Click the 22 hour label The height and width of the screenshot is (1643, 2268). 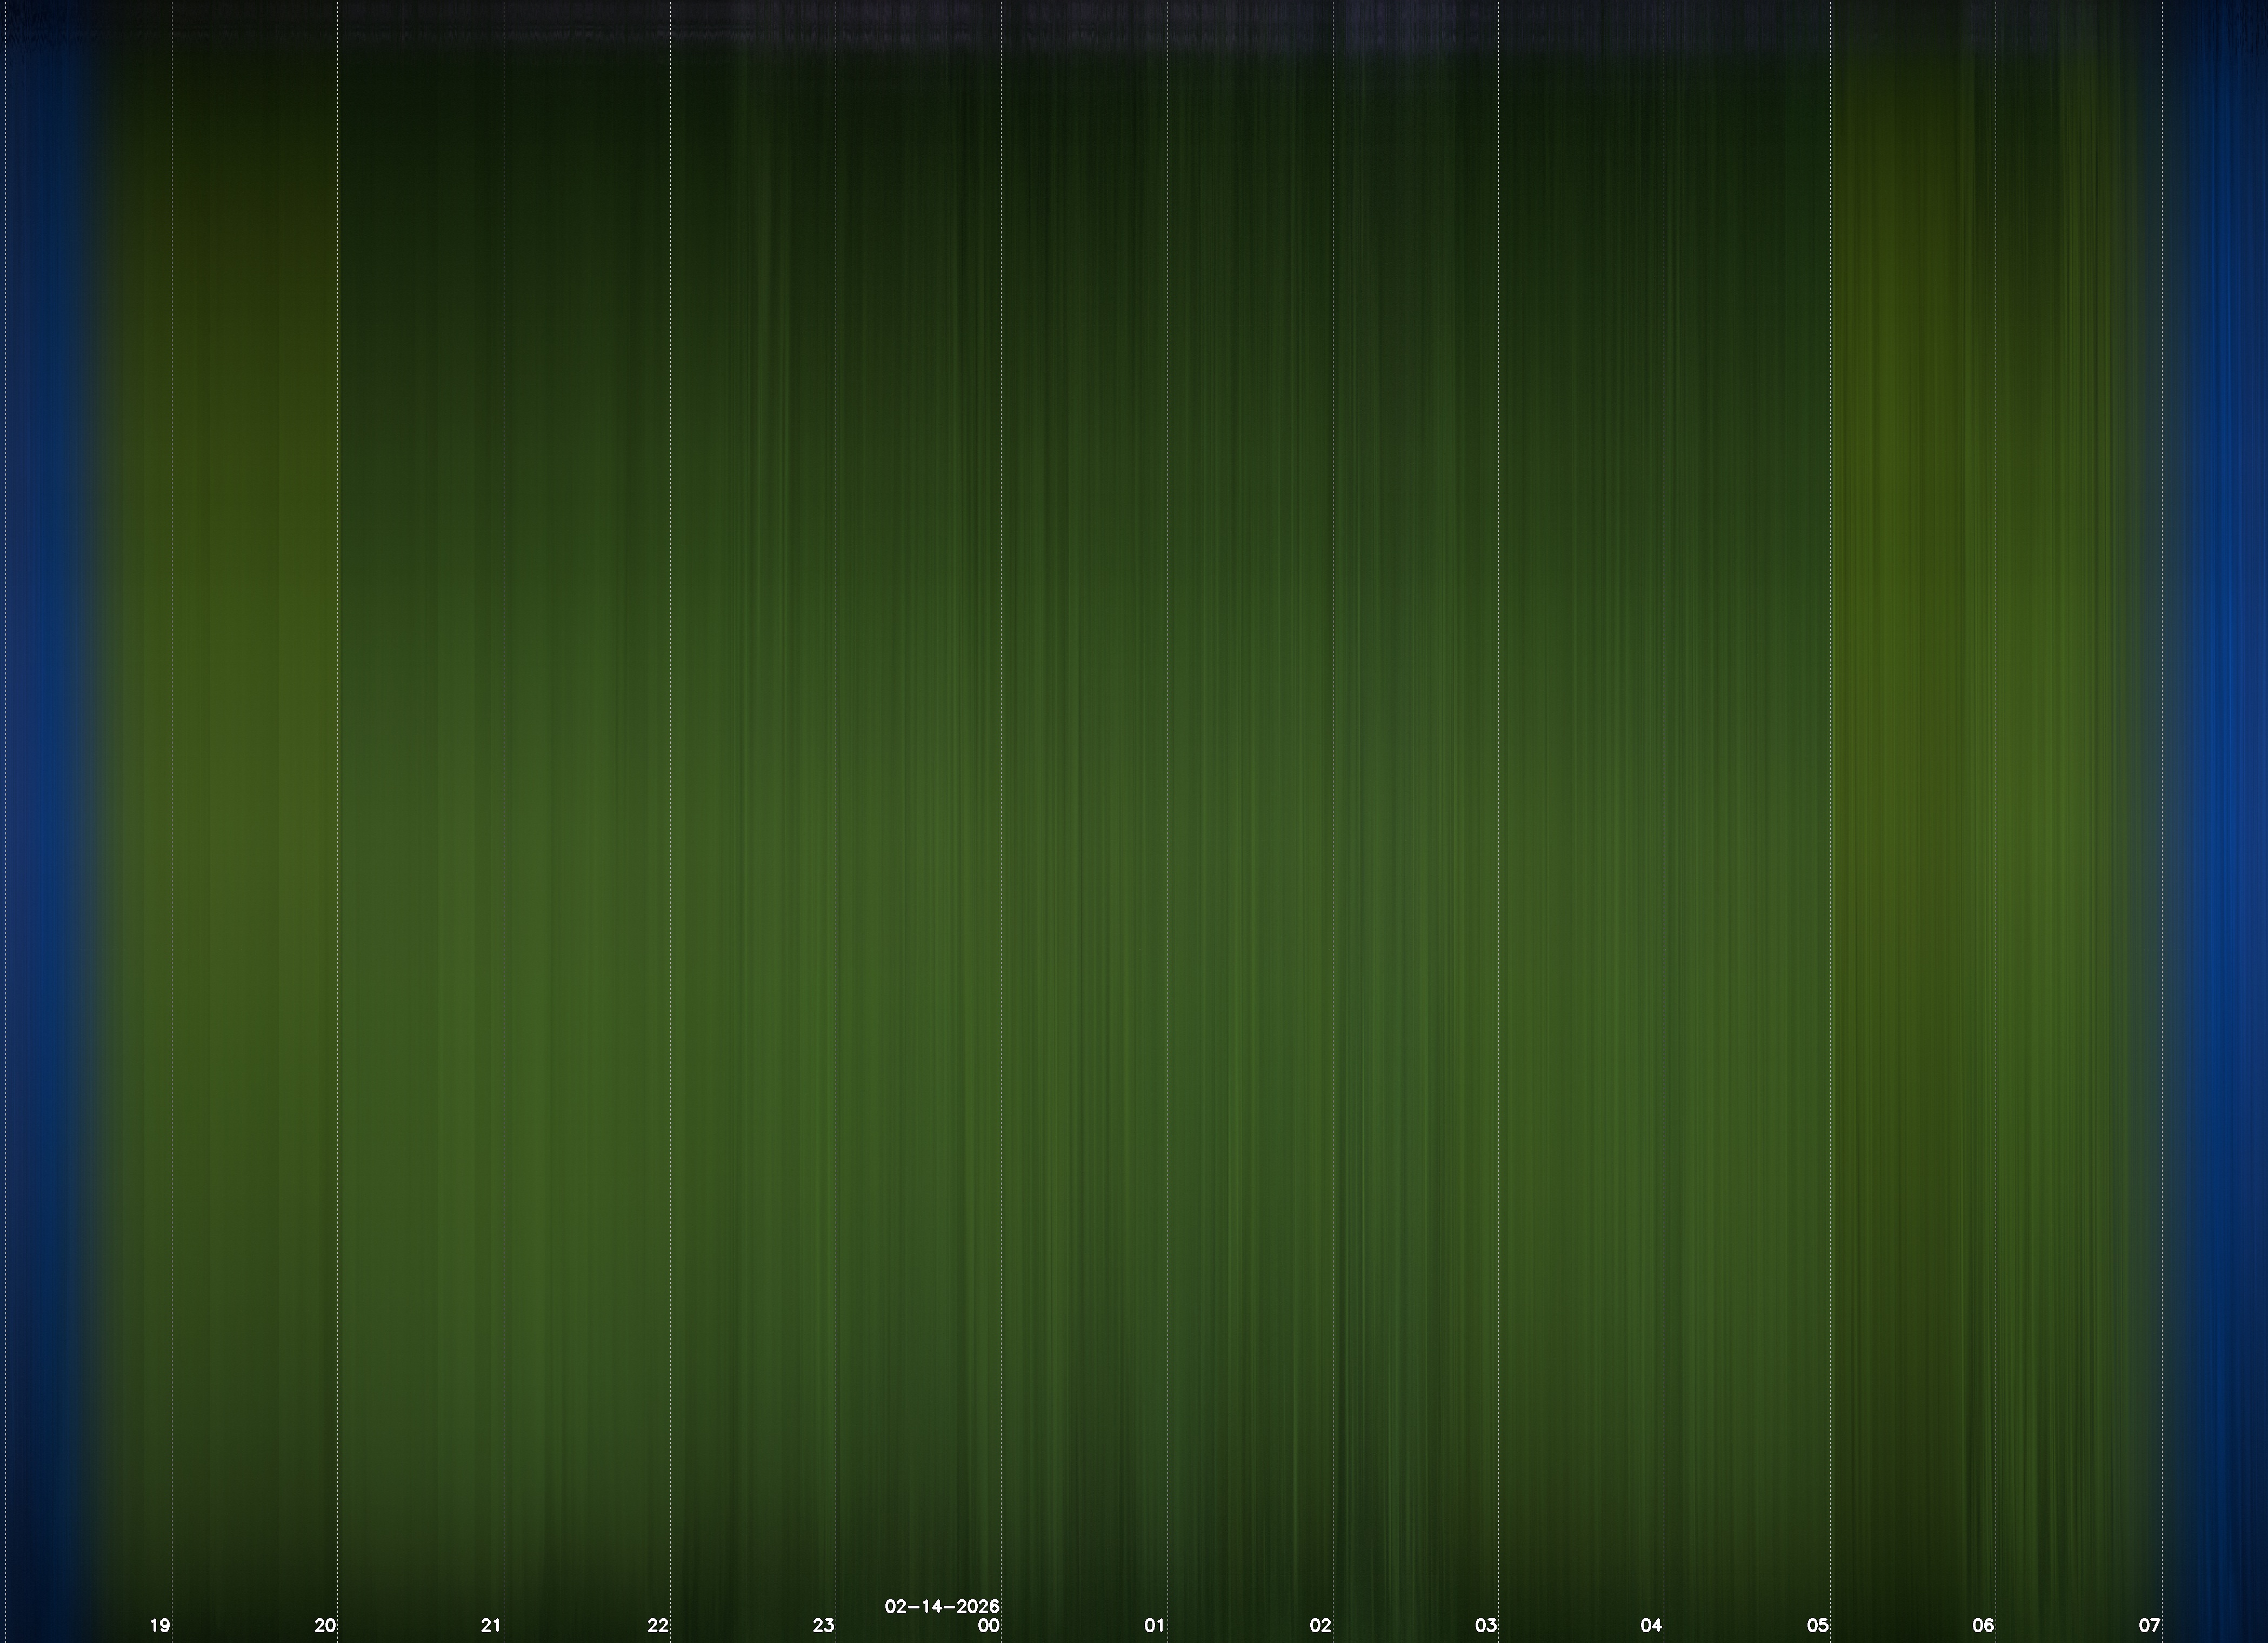point(658,1625)
